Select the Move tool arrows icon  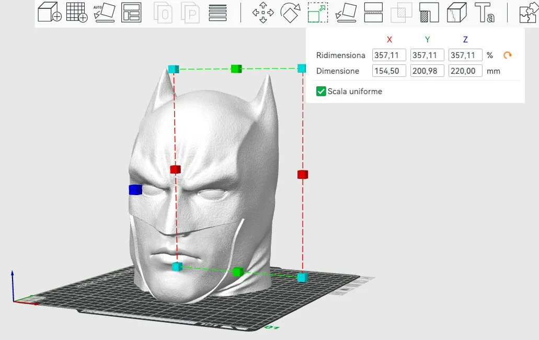click(263, 13)
